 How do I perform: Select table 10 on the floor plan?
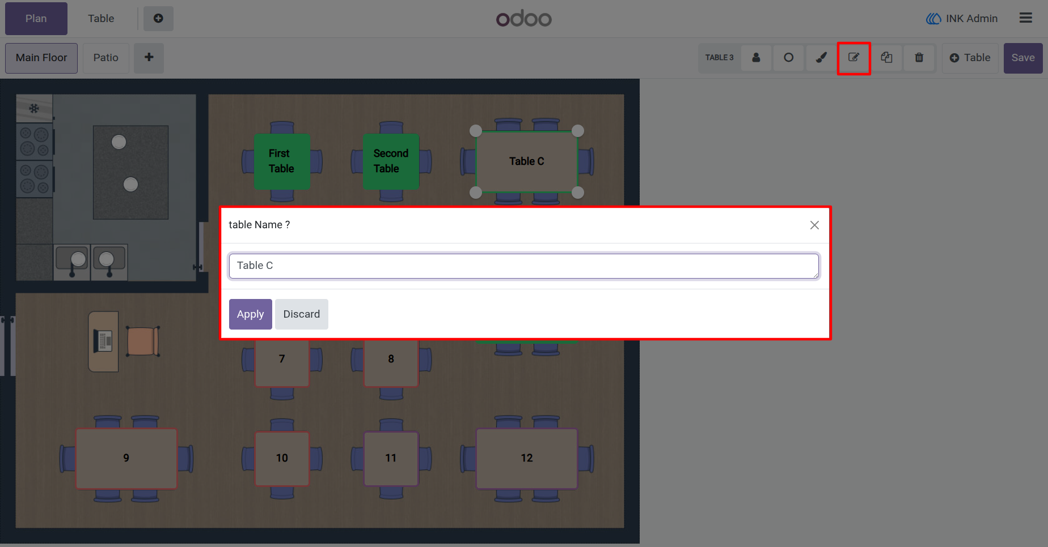coord(282,458)
